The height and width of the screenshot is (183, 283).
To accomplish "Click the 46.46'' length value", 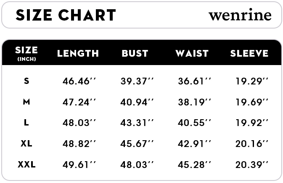I will 79,81.
